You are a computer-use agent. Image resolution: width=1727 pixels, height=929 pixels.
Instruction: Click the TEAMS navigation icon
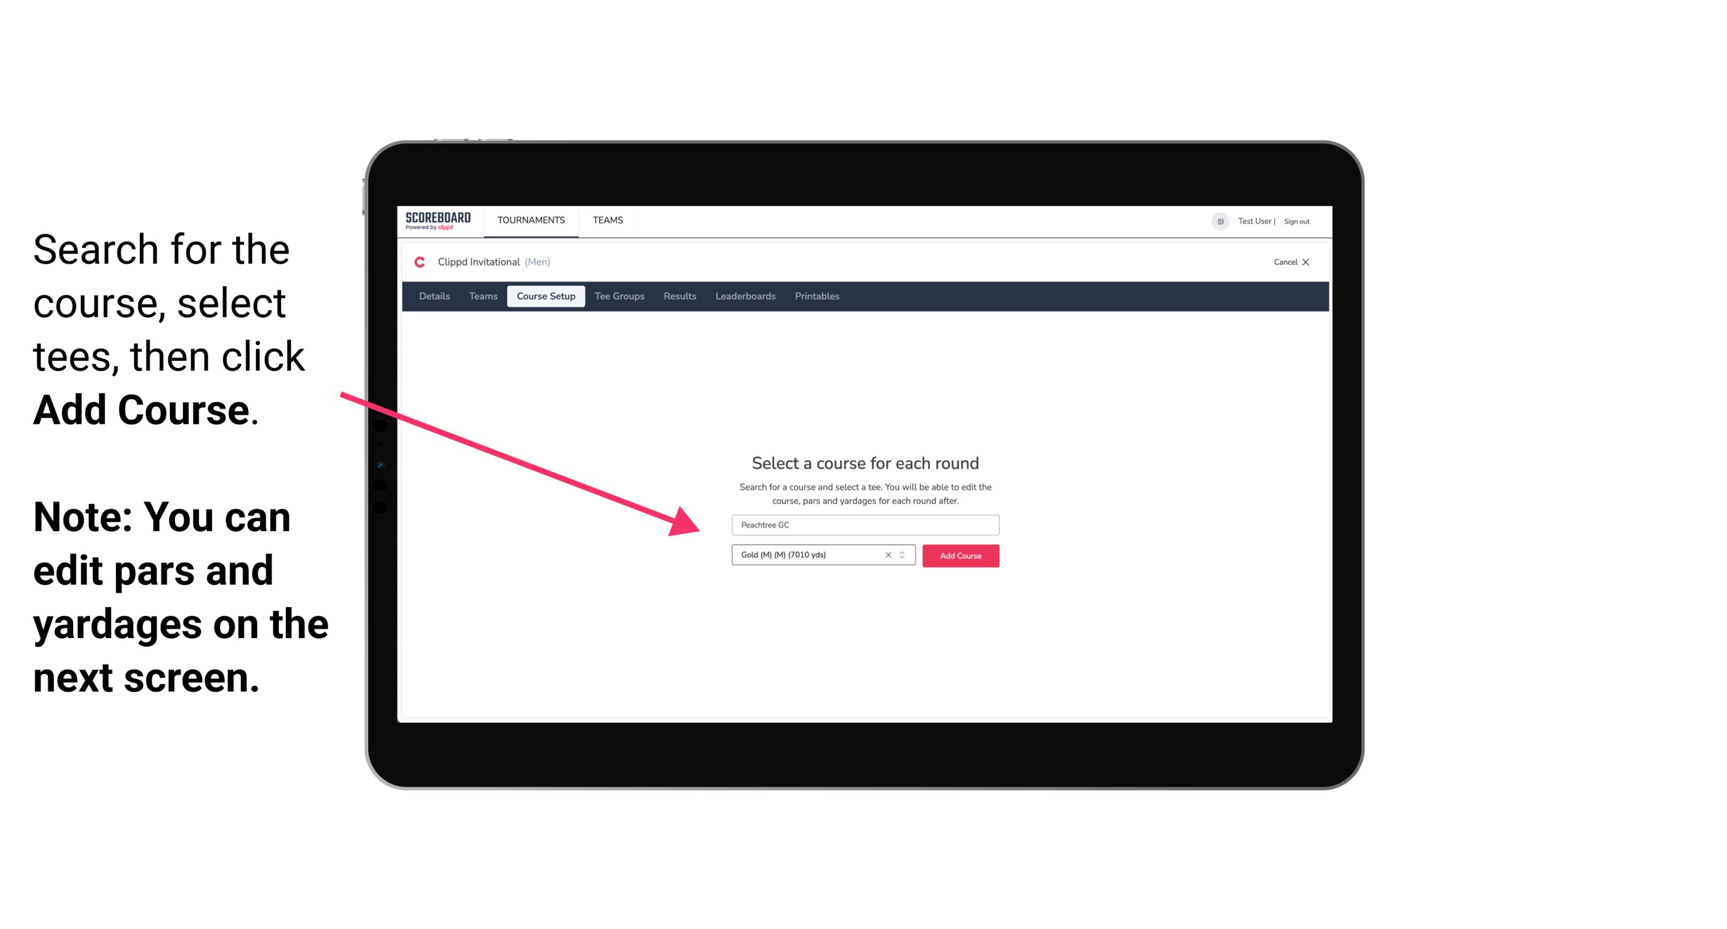(x=607, y=219)
